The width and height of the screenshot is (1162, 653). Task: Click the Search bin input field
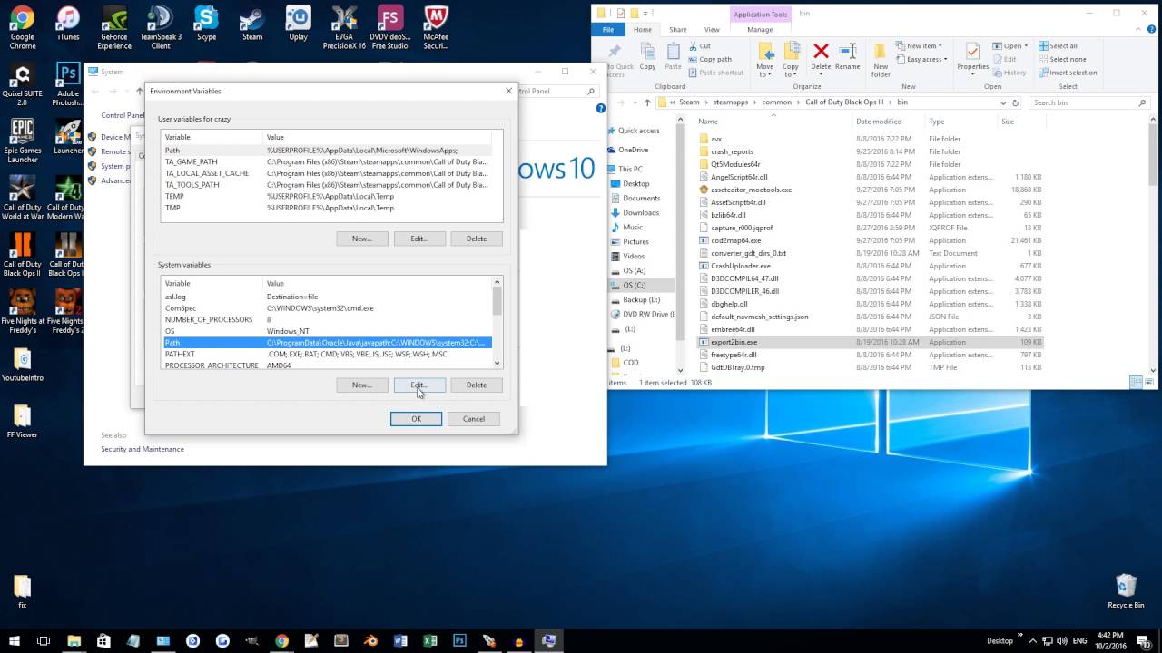click(1089, 102)
